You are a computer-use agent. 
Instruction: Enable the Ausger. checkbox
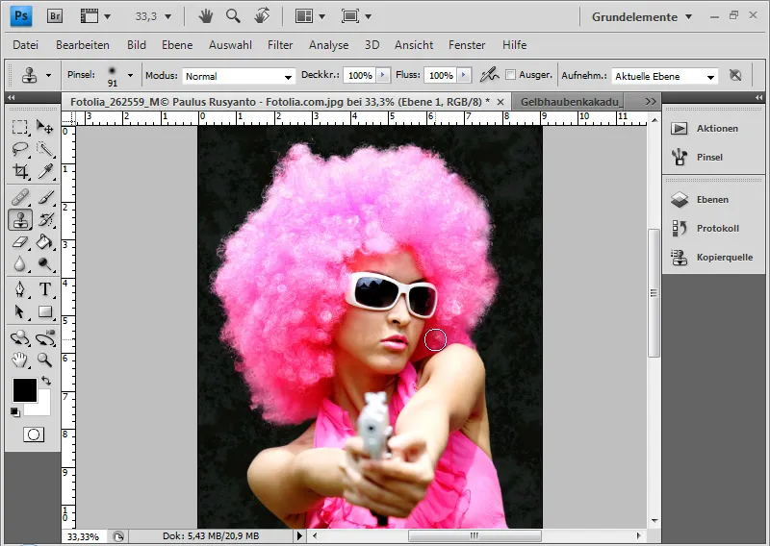point(511,75)
